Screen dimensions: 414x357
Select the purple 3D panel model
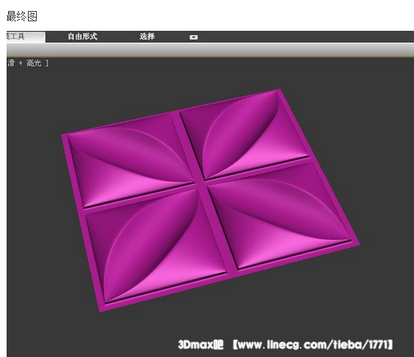[x=211, y=200]
